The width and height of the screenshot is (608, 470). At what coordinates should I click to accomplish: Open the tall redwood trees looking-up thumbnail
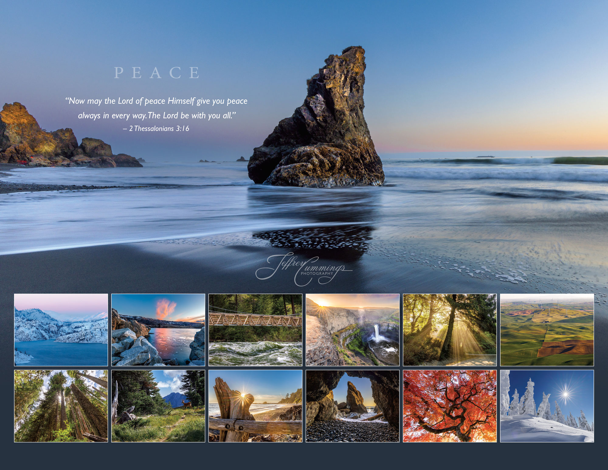tap(61, 406)
